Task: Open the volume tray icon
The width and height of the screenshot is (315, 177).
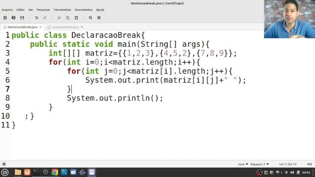Action: (292, 173)
